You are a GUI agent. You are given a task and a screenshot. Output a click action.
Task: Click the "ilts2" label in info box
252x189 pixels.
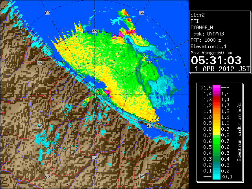pyautogui.click(x=198, y=15)
